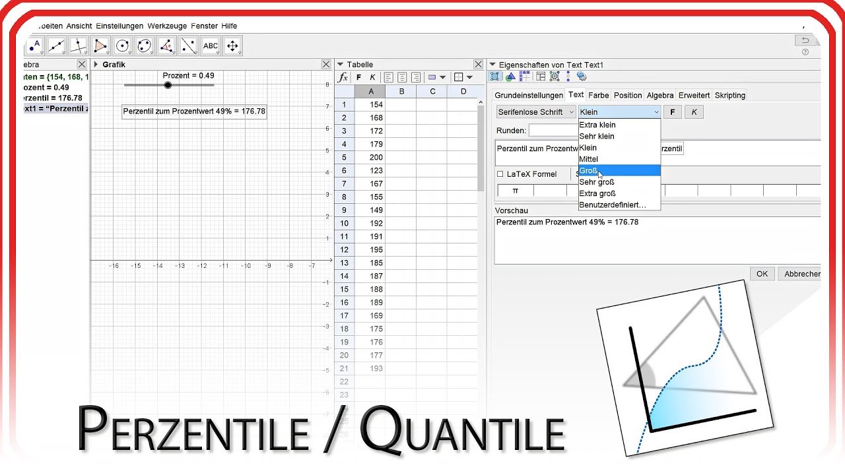Open the help question mark icon
This screenshot has width=845, height=475.
click(x=805, y=52)
